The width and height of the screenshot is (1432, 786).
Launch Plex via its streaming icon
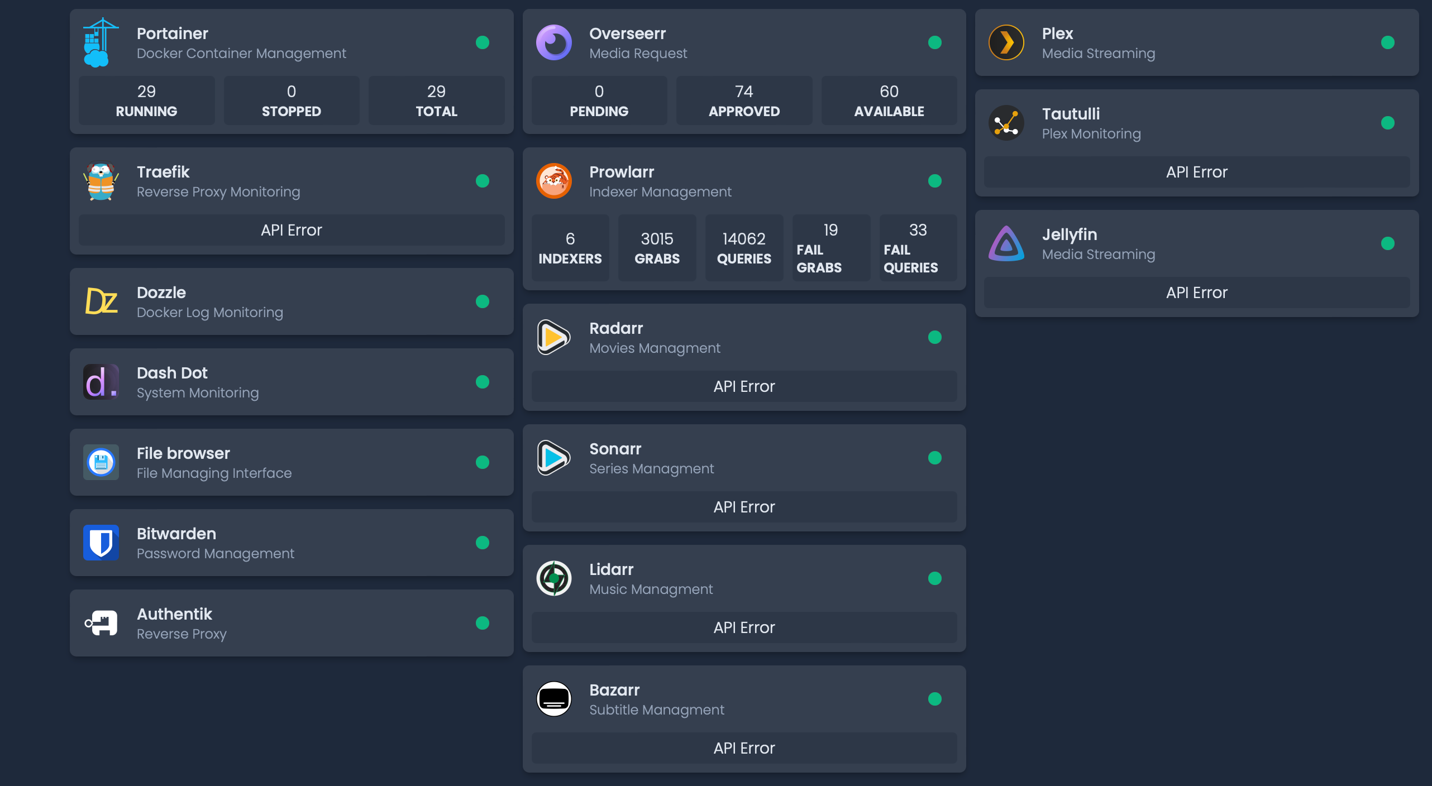1006,42
